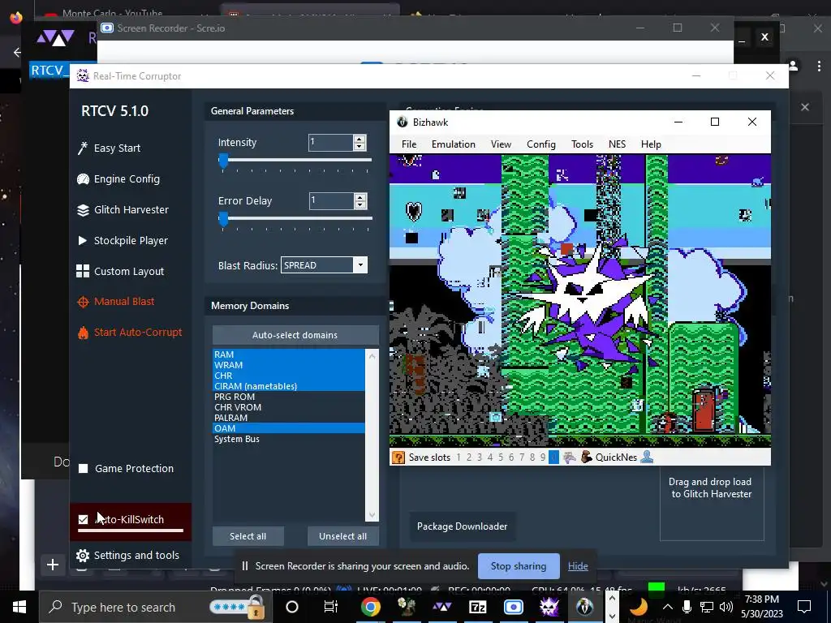Open the notification center icon
The width and height of the screenshot is (831, 623).
[804, 607]
